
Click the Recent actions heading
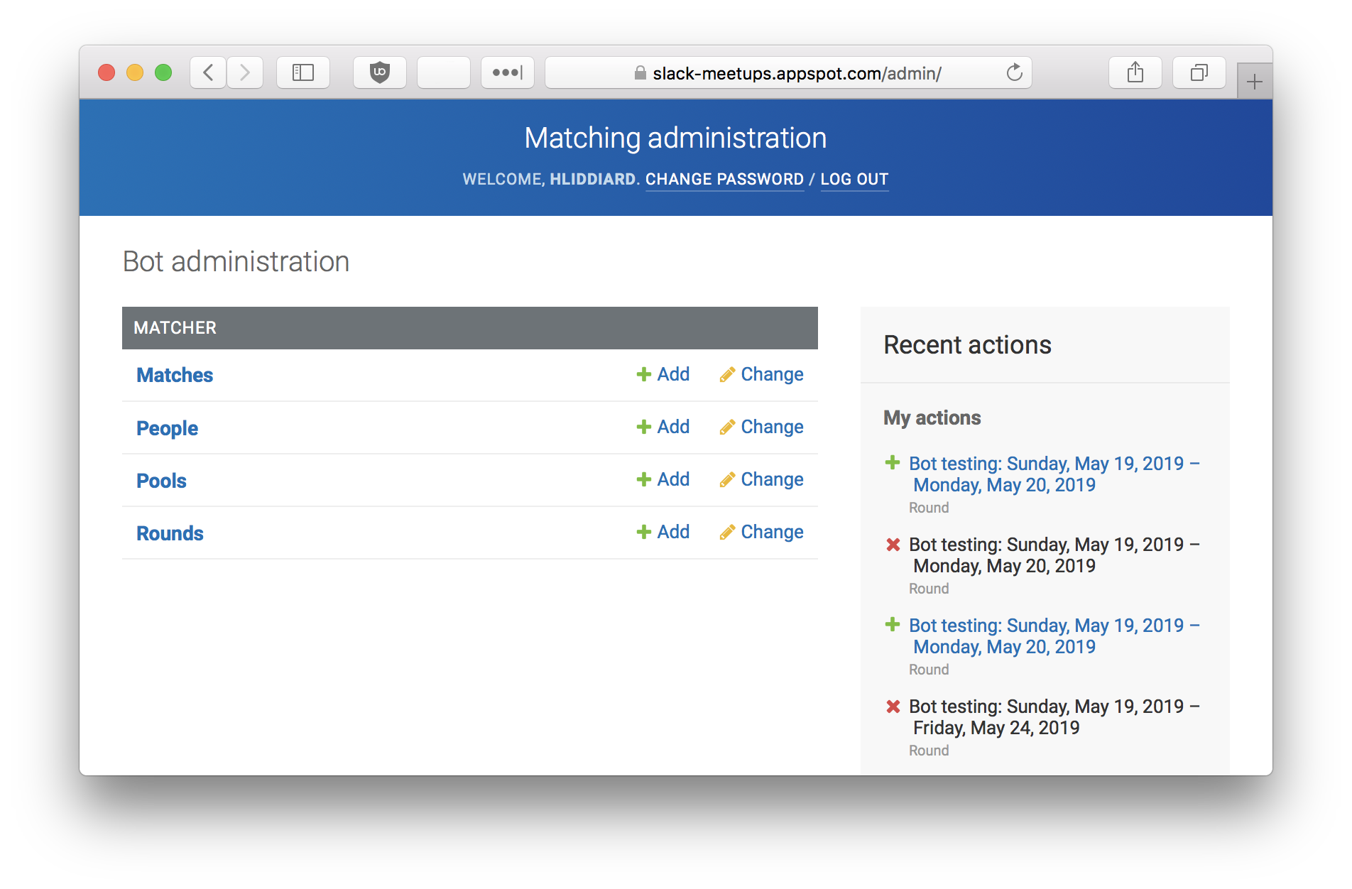click(967, 345)
